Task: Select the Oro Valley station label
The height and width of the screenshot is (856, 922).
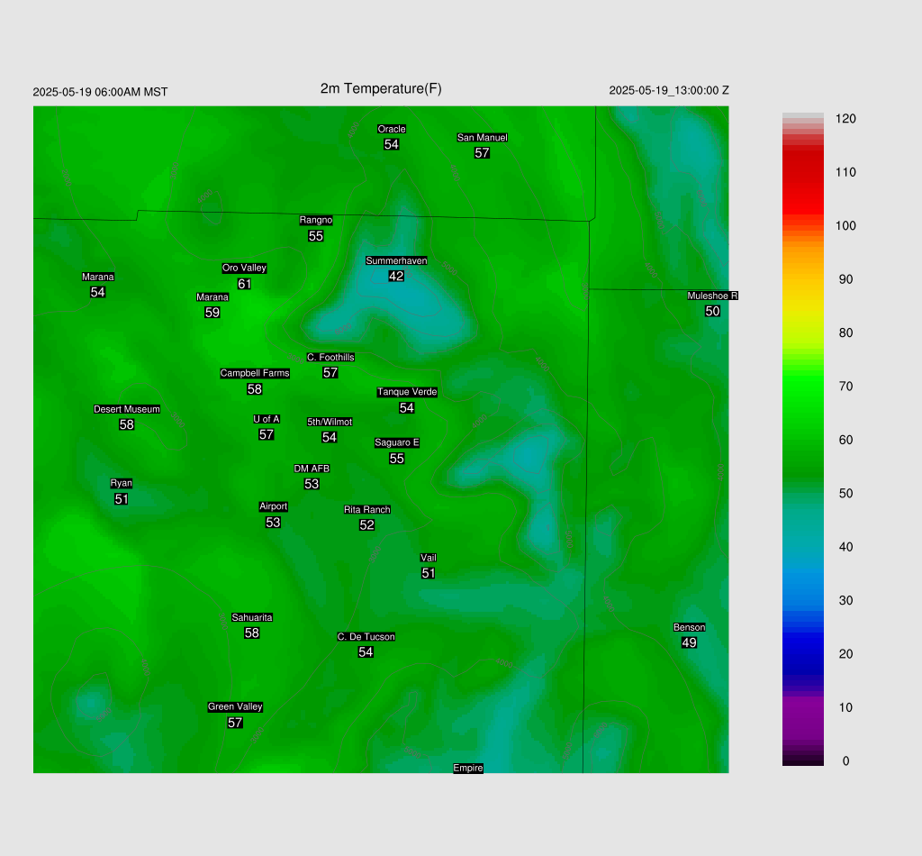Action: point(245,268)
